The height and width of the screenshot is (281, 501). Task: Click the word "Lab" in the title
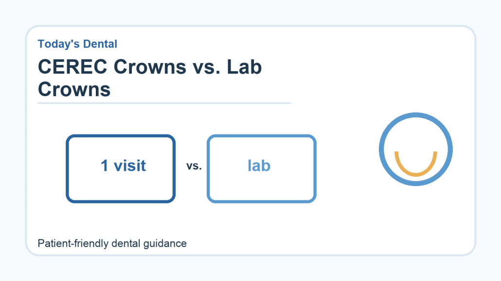(x=245, y=67)
